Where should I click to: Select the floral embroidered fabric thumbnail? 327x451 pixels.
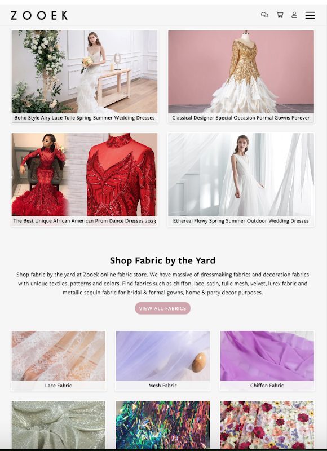coord(267,425)
